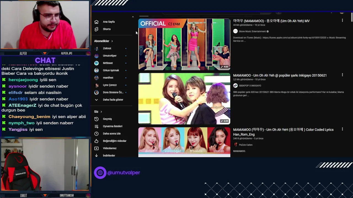
Task: Click chat username elifsdr
Action: point(15,93)
